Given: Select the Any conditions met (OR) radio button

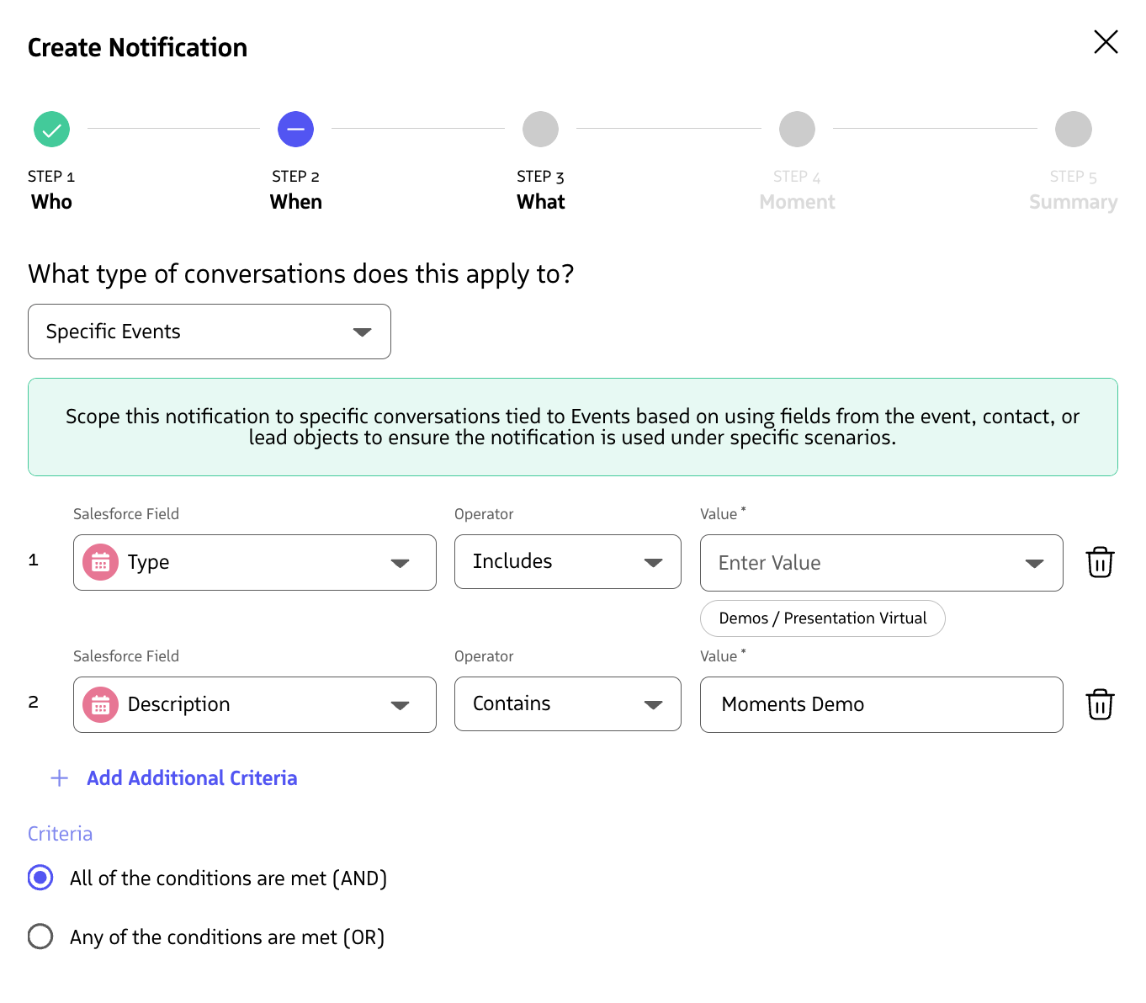Looking at the screenshot, I should click(x=40, y=937).
